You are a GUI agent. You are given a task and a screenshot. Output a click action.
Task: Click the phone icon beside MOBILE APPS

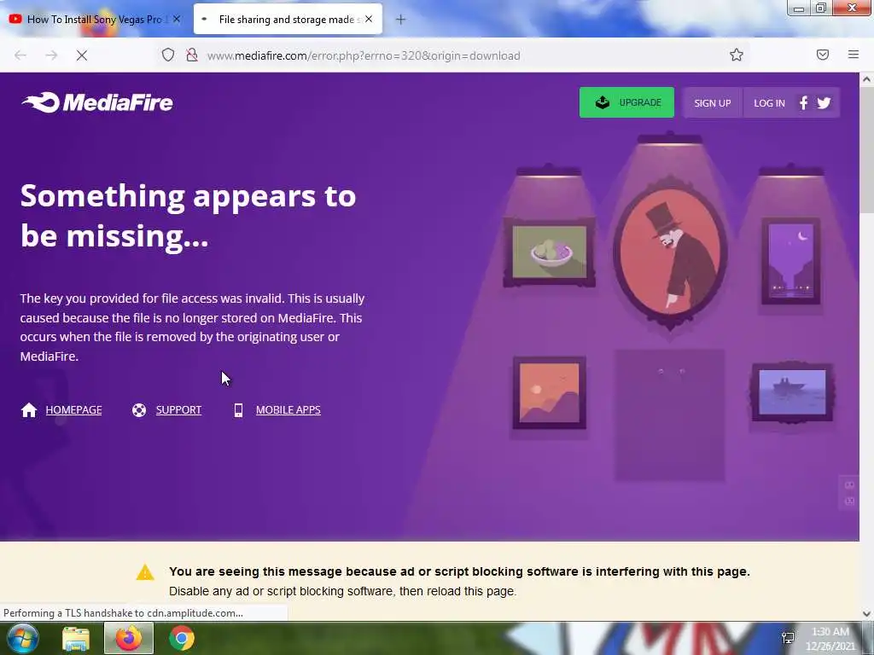click(x=238, y=410)
